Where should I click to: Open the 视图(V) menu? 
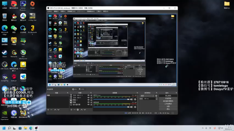click(x=63, y=11)
